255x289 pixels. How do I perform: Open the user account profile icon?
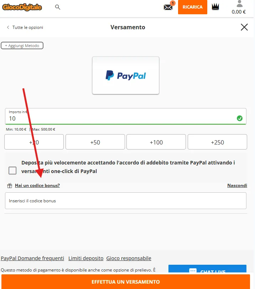click(239, 4)
